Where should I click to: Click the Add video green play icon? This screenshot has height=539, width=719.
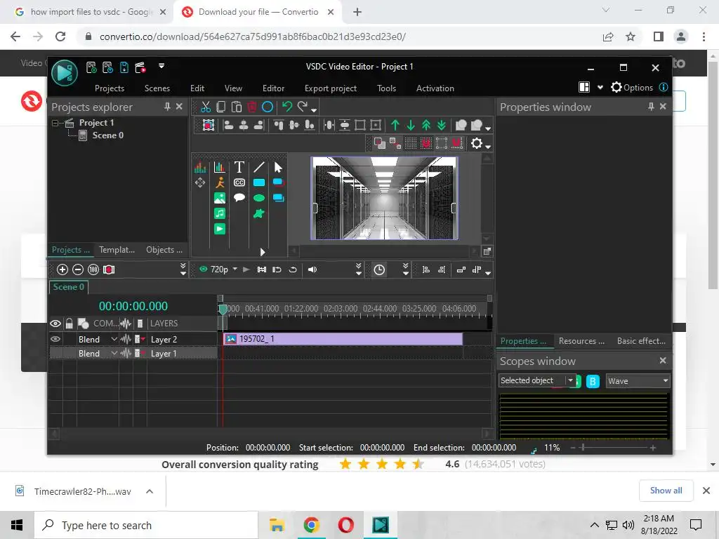(x=220, y=229)
